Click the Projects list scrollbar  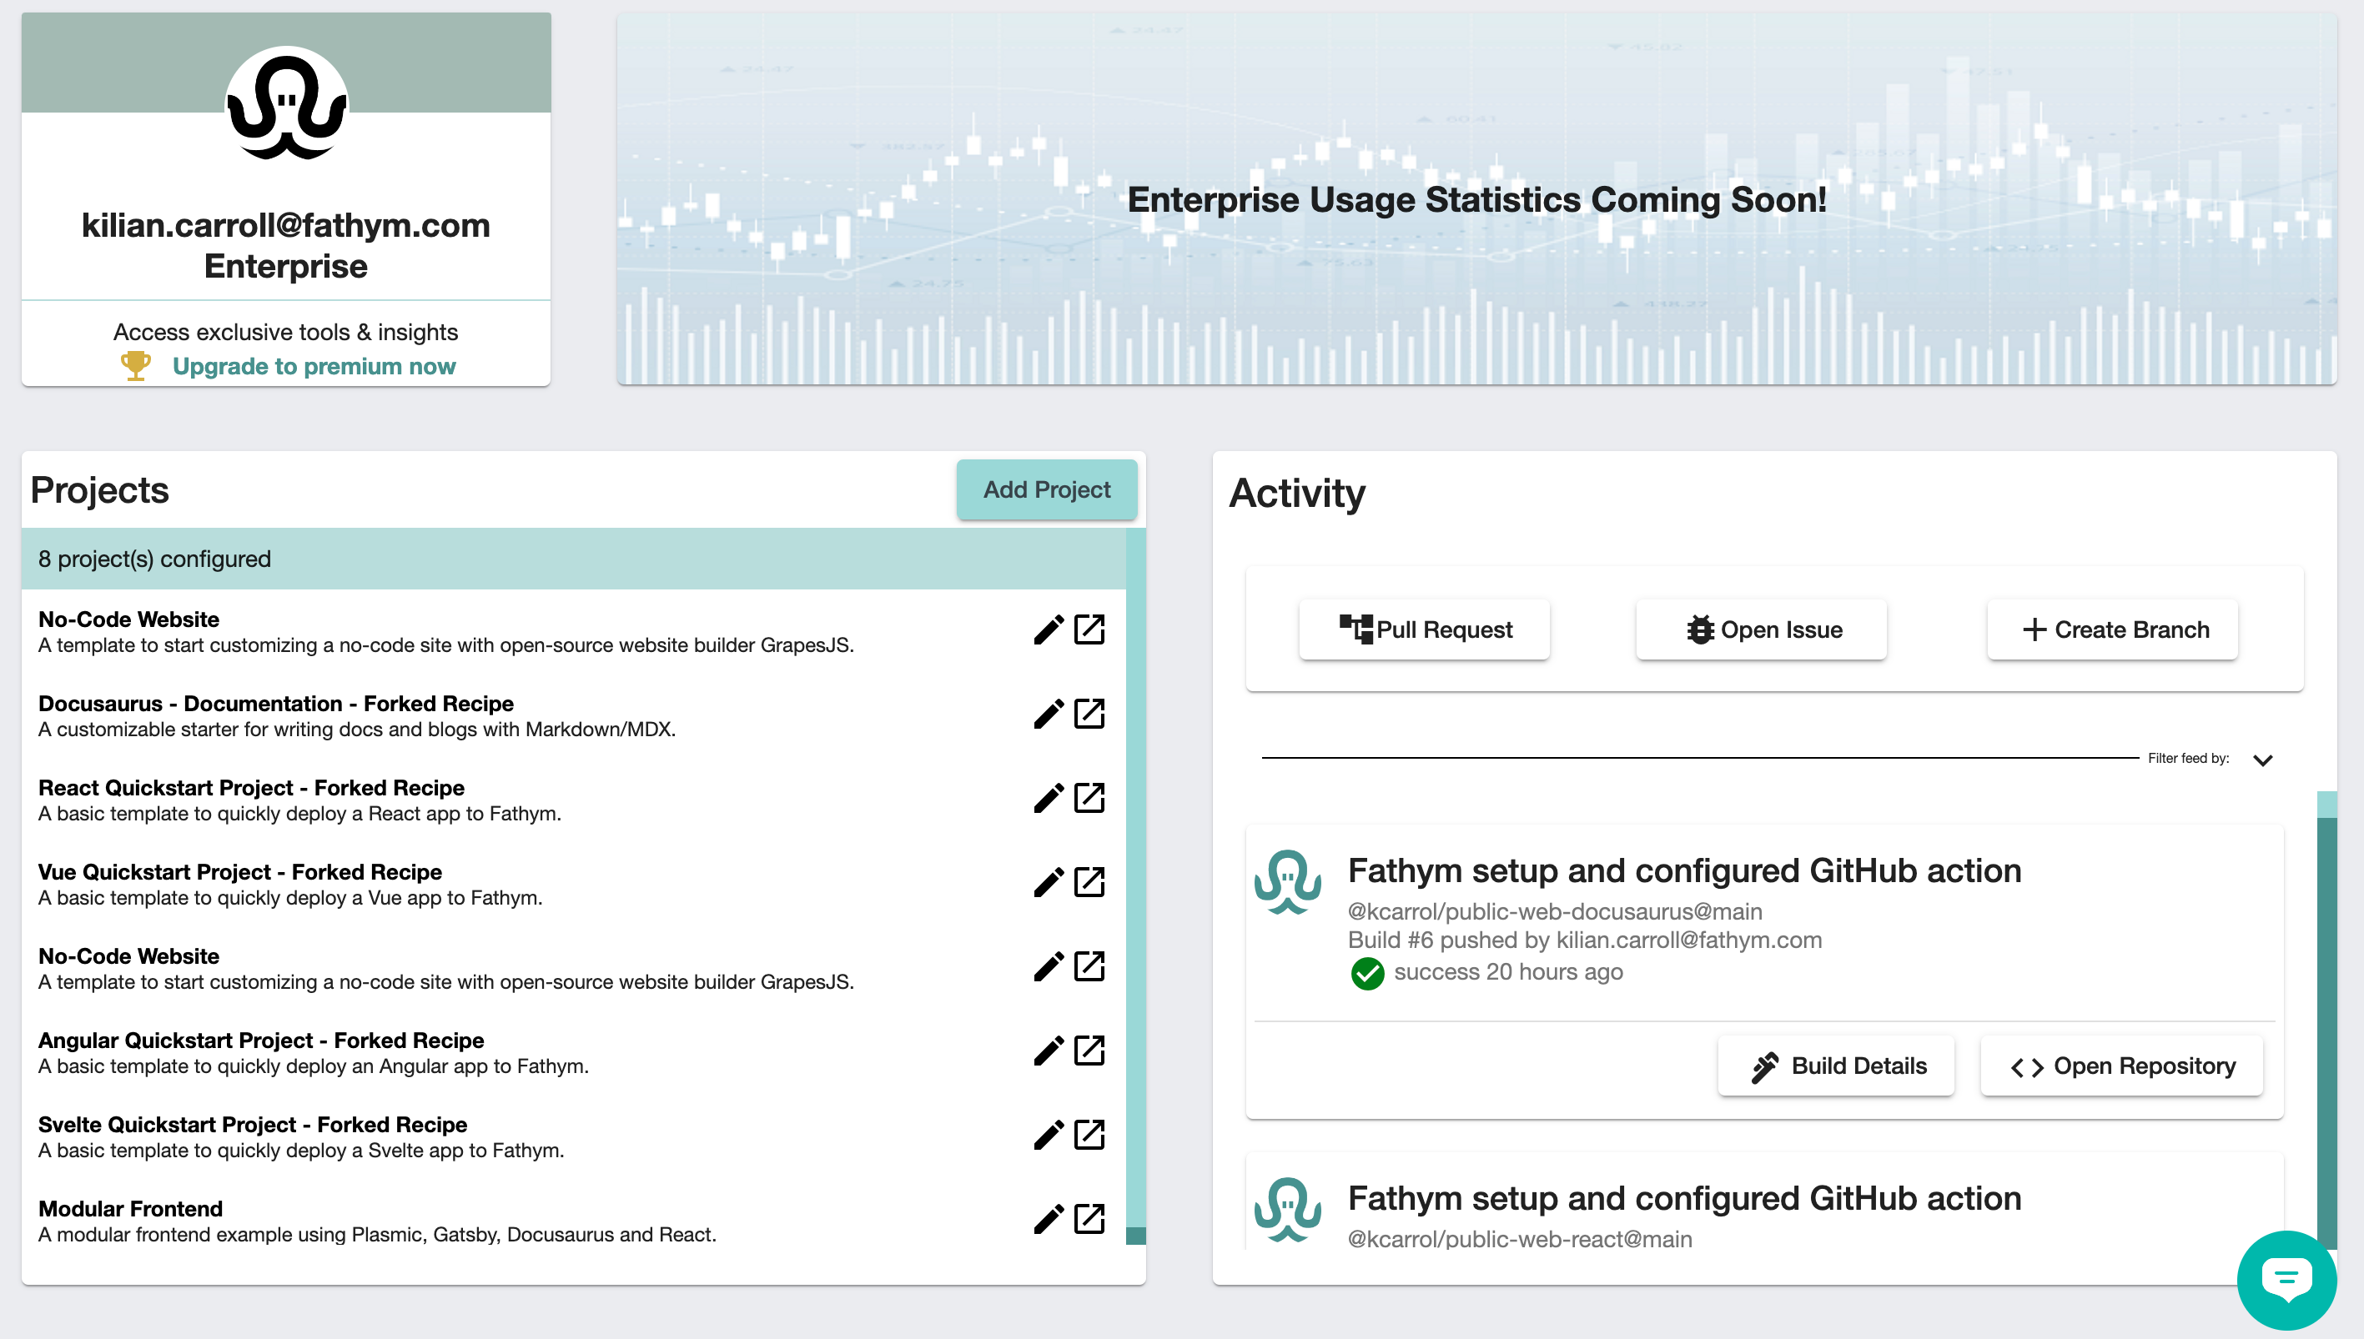click(x=1136, y=886)
